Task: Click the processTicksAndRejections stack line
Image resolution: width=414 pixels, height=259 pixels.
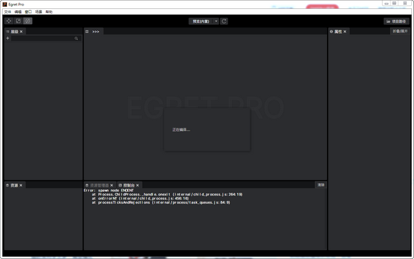Action: [x=161, y=202]
